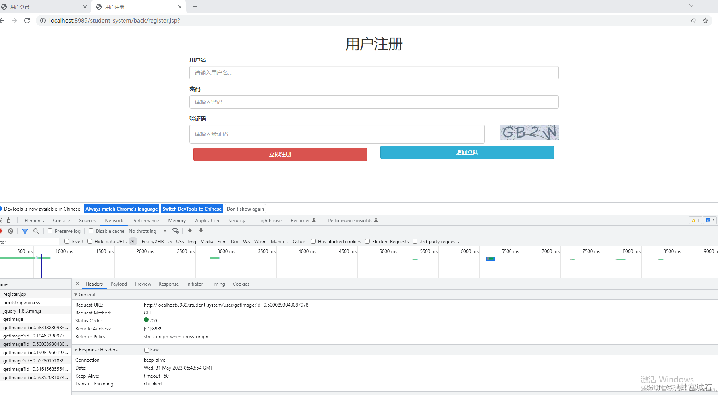Collapse the Response Headers section

(x=76, y=349)
